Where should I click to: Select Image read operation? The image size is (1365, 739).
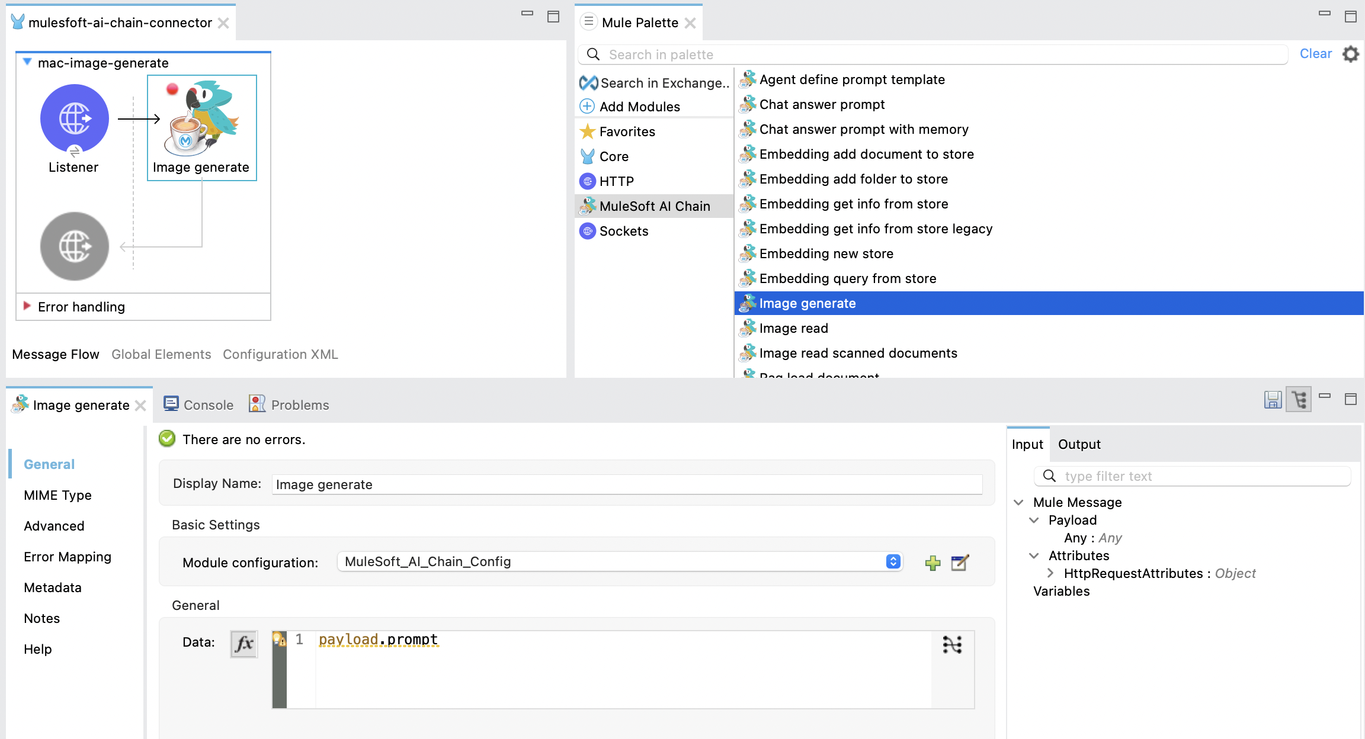(783, 328)
